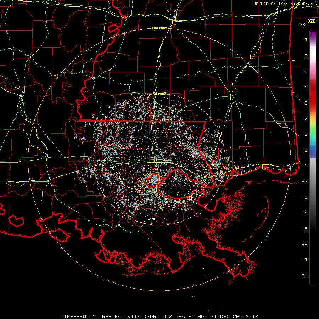Select the 1 tick on the scale
The width and height of the screenshot is (319, 319).
(x=306, y=134)
